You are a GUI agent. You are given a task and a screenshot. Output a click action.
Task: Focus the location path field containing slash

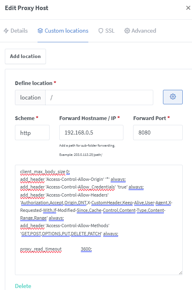click(99, 97)
